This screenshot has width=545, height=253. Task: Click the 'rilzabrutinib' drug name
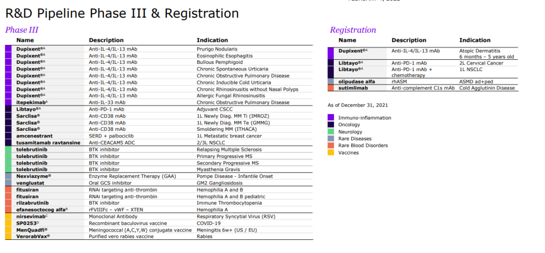click(32, 203)
